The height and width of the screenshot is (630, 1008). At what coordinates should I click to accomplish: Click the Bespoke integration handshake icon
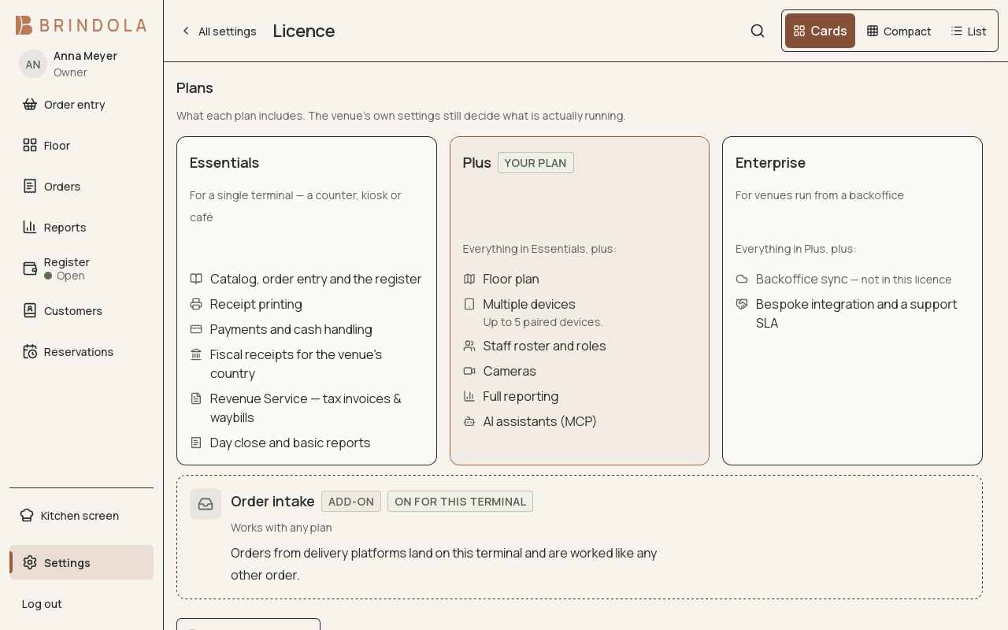(x=742, y=304)
